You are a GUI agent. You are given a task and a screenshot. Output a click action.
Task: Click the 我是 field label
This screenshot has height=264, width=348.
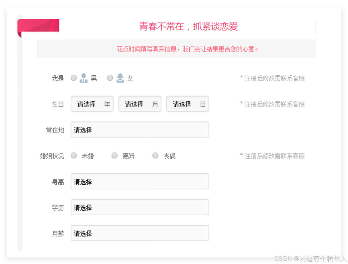pyautogui.click(x=58, y=78)
